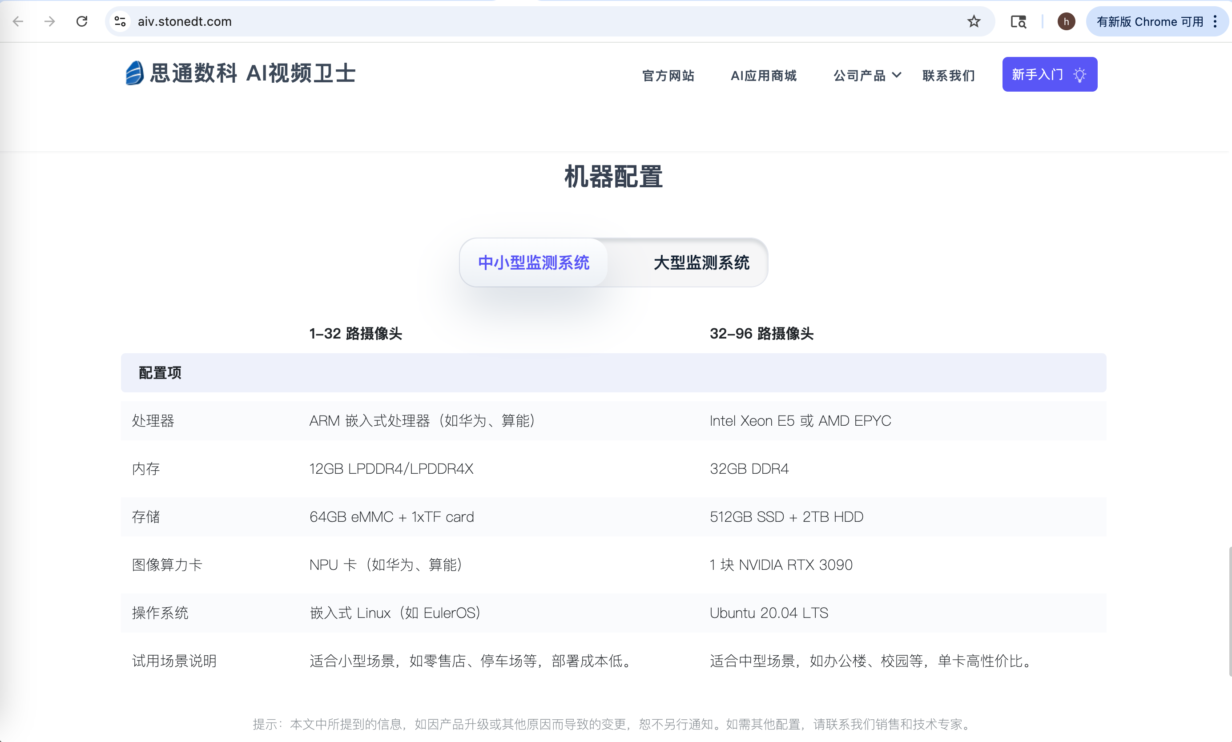Click the chevron next to 公司产品

pos(897,75)
